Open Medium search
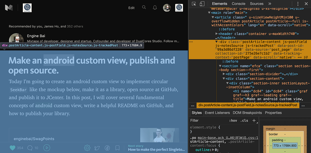The width and height of the screenshot is (311, 153). 144,7
